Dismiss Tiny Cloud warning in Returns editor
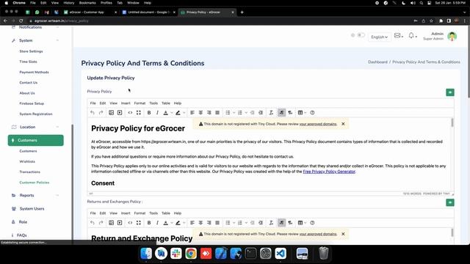The image size is (470, 264). pyautogui.click(x=343, y=234)
